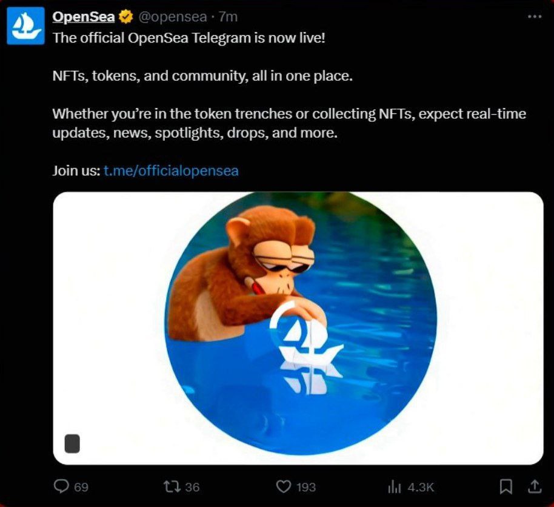
Task: Click the OpenSea profile avatar
Action: [x=25, y=25]
